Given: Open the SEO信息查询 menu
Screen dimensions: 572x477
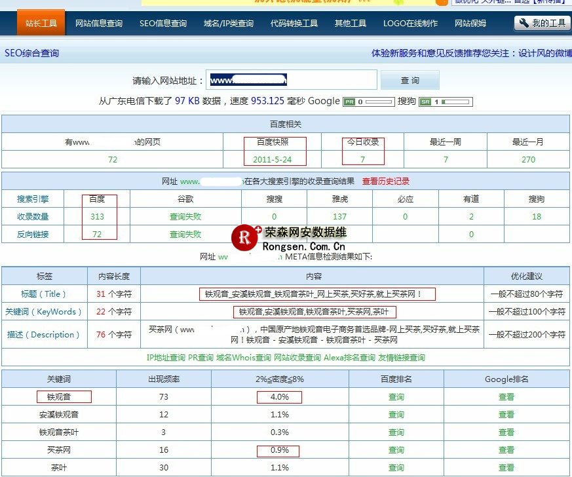Looking at the screenshot, I should (163, 24).
